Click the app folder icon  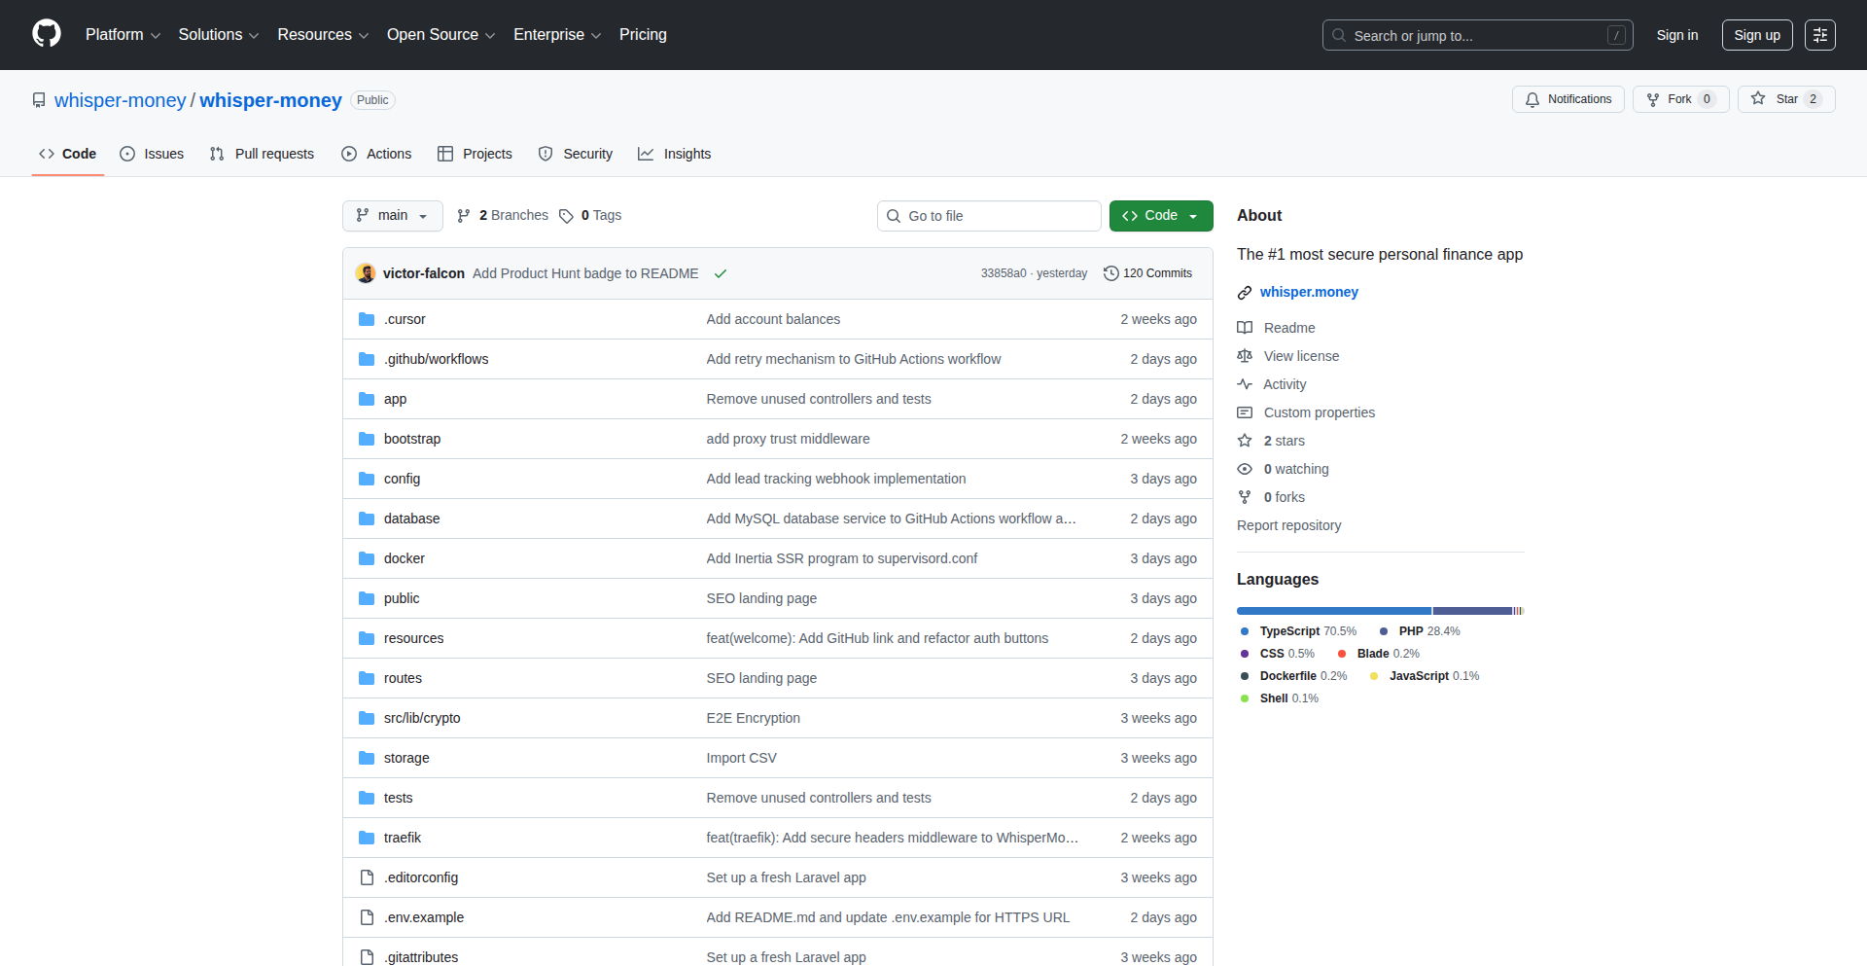tap(367, 399)
